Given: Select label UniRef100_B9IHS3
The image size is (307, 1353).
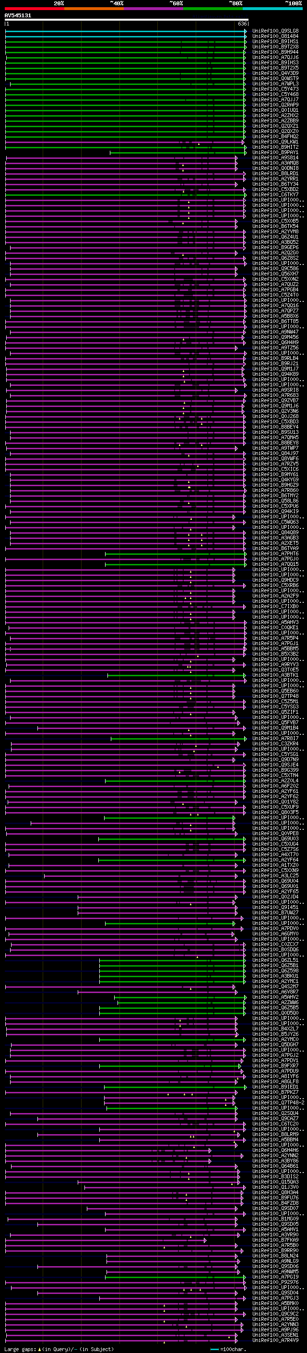Looking at the screenshot, I should [275, 62].
